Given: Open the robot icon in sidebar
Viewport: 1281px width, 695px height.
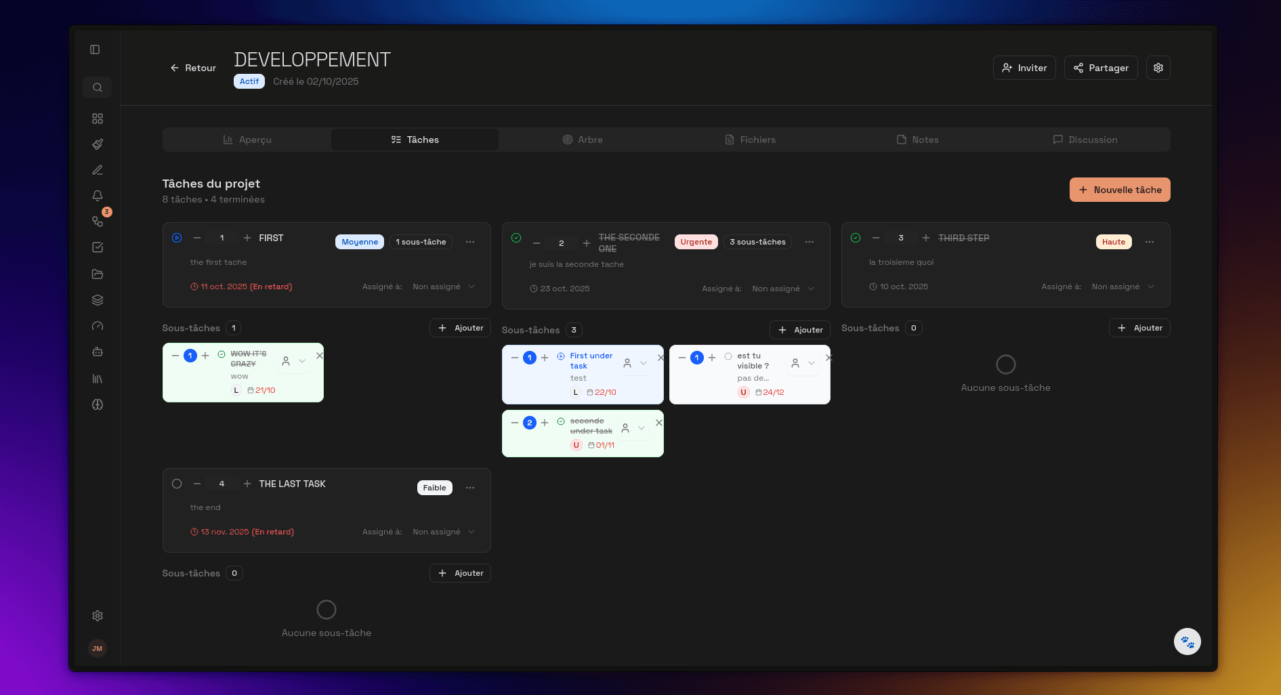Looking at the screenshot, I should (98, 352).
